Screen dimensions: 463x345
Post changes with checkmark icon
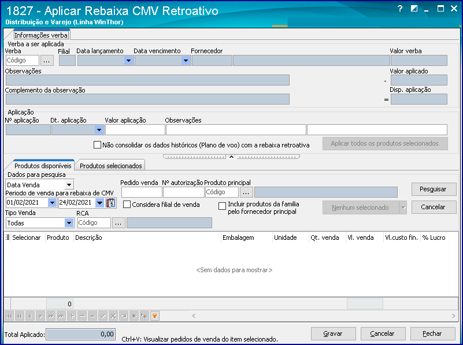point(103,316)
